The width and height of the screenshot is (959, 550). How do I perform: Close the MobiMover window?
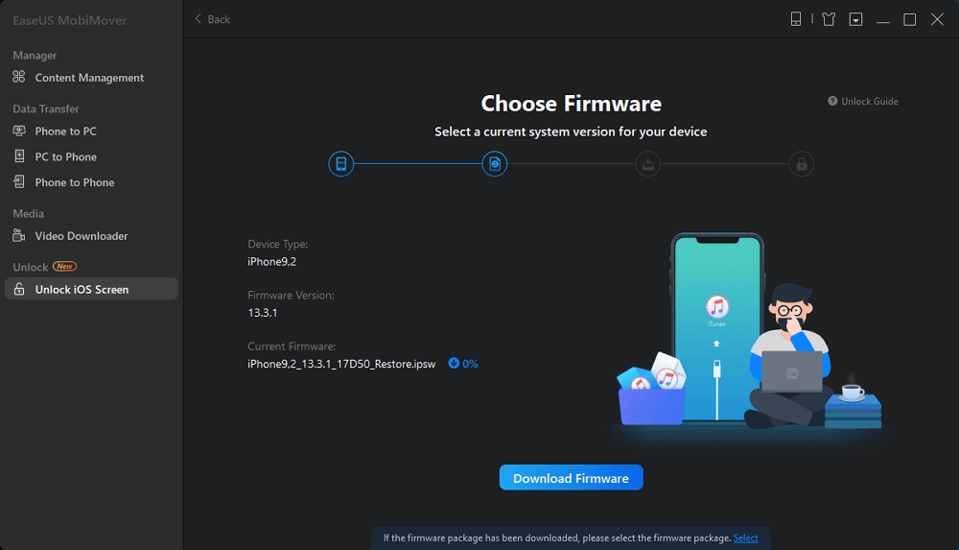coord(937,19)
